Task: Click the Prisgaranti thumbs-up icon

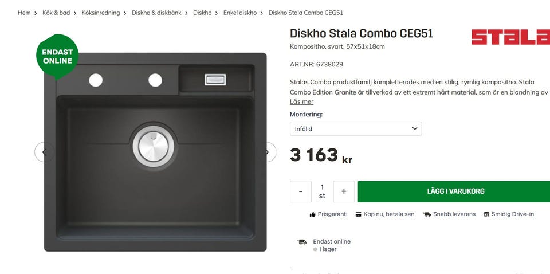Action: coord(313,214)
